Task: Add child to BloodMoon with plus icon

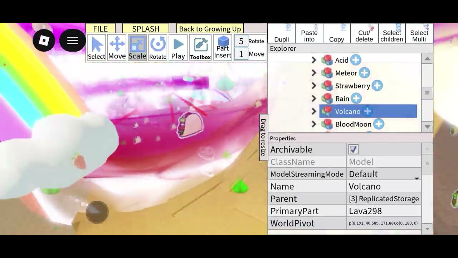Action: tap(379, 124)
